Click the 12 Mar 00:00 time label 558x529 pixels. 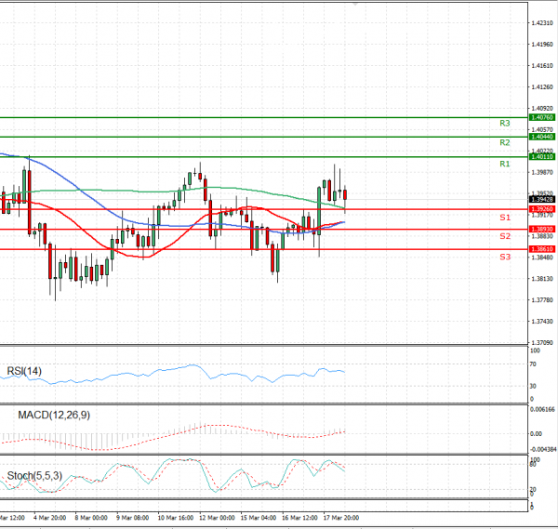[217, 518]
